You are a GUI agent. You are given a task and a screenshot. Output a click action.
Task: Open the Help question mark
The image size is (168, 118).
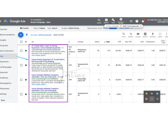pos(137,21)
